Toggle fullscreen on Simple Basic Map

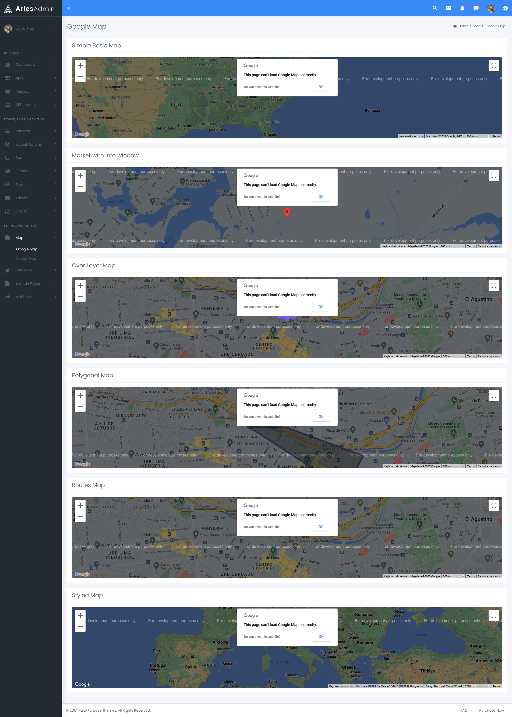[494, 65]
